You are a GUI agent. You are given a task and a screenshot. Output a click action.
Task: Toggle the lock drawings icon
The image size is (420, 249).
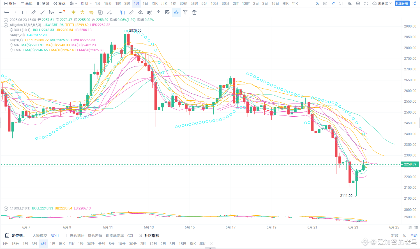pos(158,12)
